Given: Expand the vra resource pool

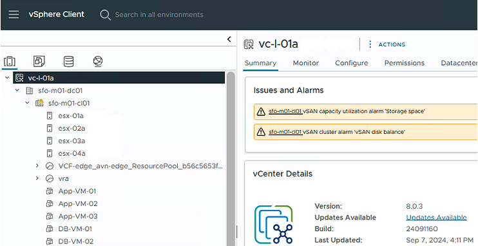Looking at the screenshot, I should point(37,178).
